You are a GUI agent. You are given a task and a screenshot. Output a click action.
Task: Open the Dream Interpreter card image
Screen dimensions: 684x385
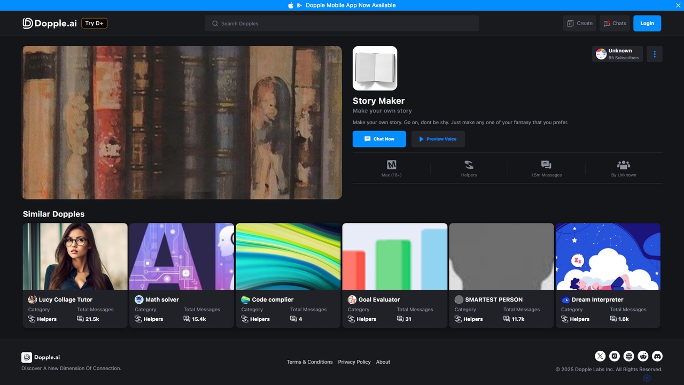point(608,257)
